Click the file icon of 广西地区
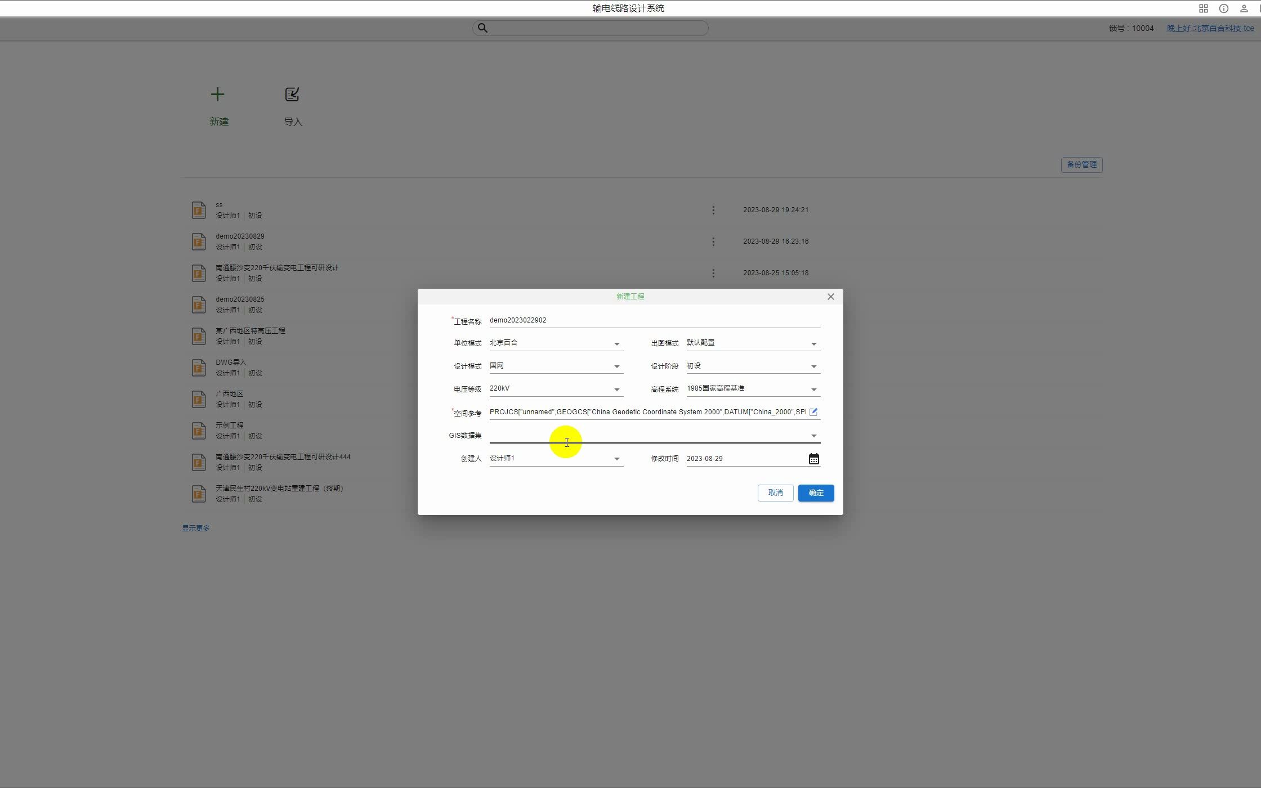The height and width of the screenshot is (788, 1261). click(198, 399)
